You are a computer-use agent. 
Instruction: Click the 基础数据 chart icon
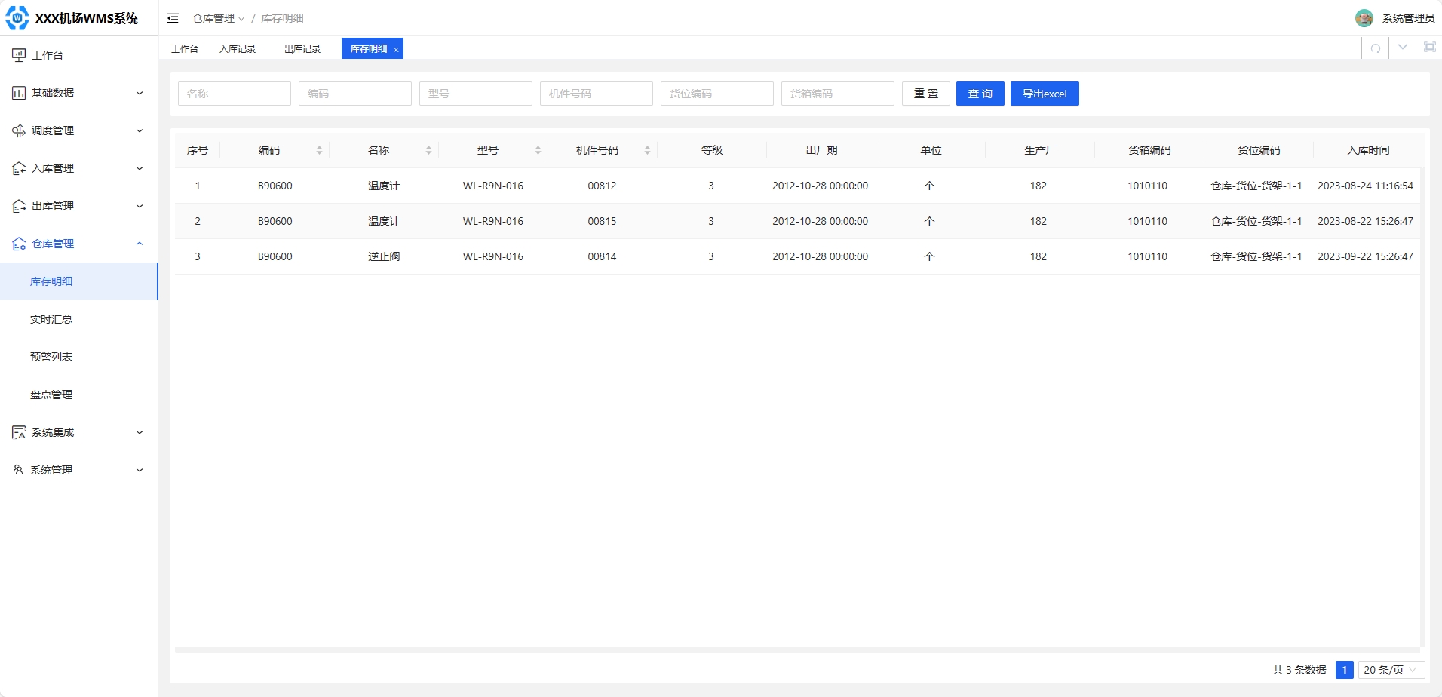pyautogui.click(x=19, y=93)
